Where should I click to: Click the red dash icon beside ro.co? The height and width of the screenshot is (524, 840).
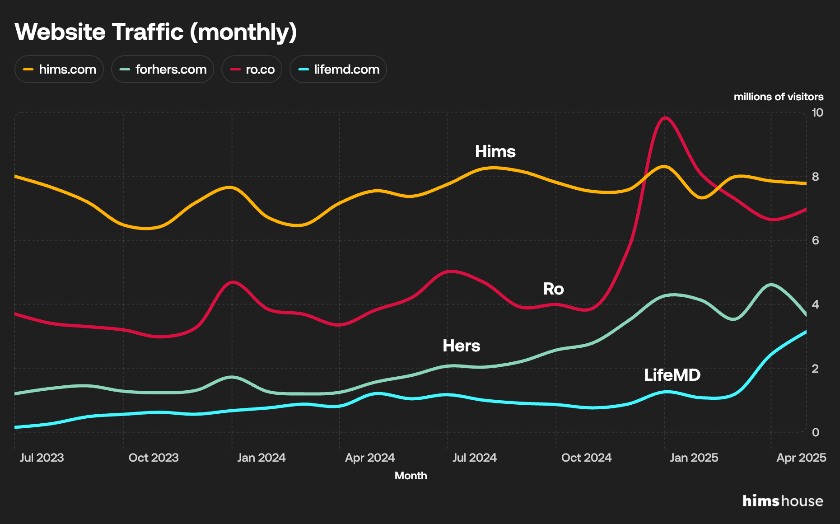[x=235, y=69]
